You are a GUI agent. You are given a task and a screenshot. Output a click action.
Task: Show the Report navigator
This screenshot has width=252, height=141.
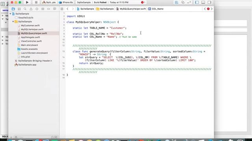54,9
